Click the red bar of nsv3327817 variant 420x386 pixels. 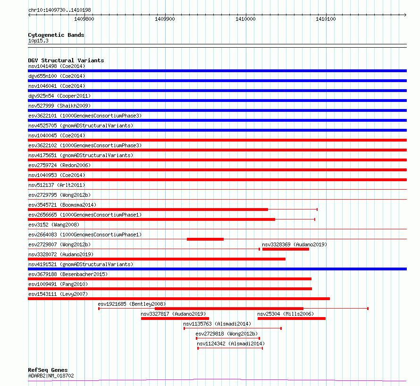click(175, 319)
